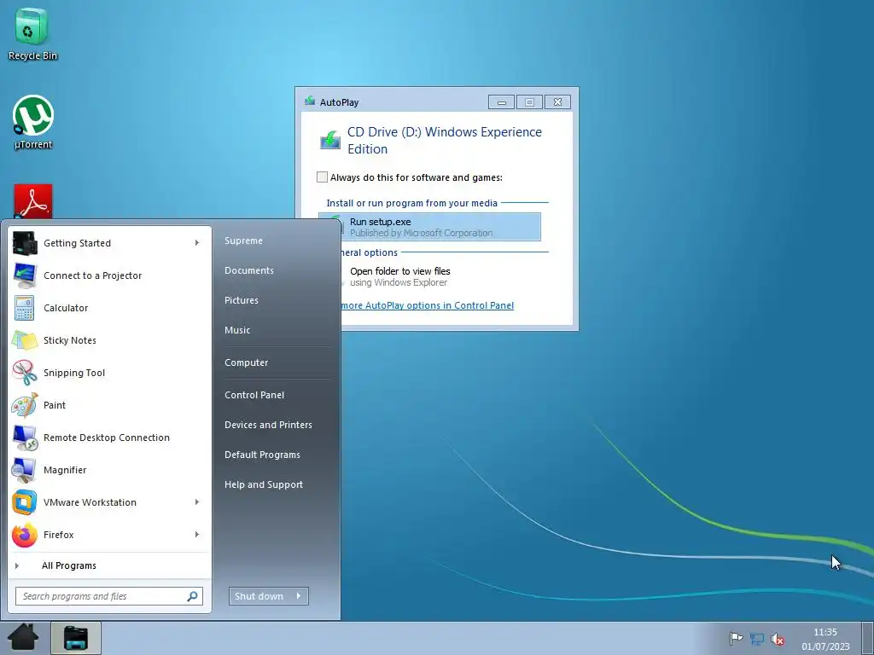
Task: Close the AutoPlay window
Action: (557, 102)
